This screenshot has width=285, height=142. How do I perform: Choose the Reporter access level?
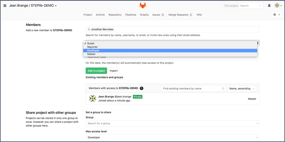pos(93,47)
